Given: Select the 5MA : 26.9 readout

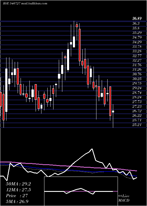Looking at the screenshot, I should coord(17,201).
